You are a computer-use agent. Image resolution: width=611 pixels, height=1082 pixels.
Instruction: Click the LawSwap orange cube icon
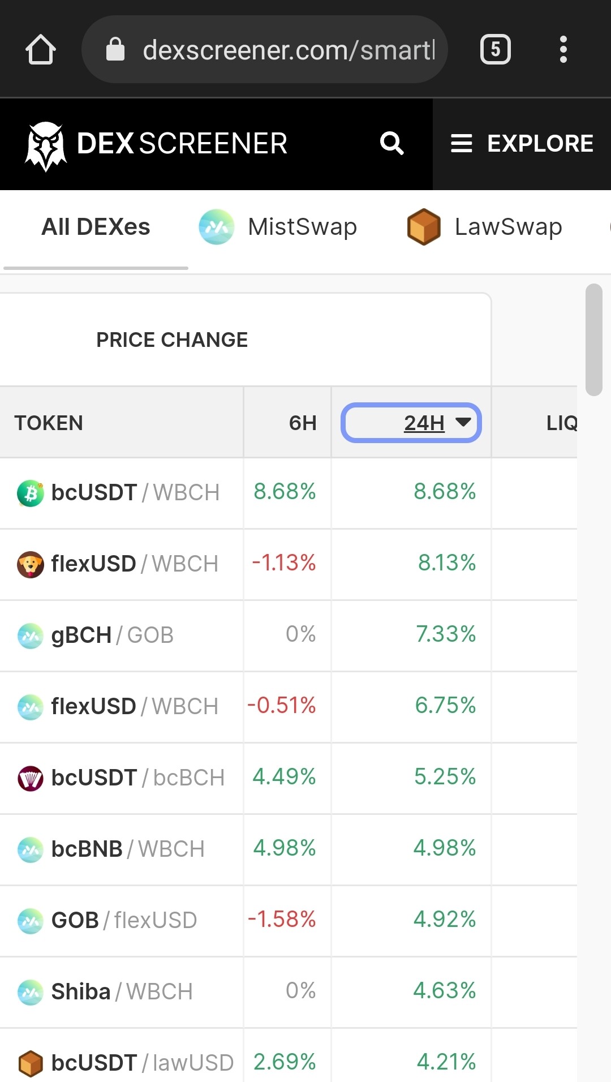point(424,227)
